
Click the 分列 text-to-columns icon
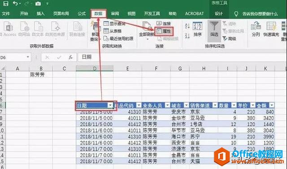pos(256,29)
